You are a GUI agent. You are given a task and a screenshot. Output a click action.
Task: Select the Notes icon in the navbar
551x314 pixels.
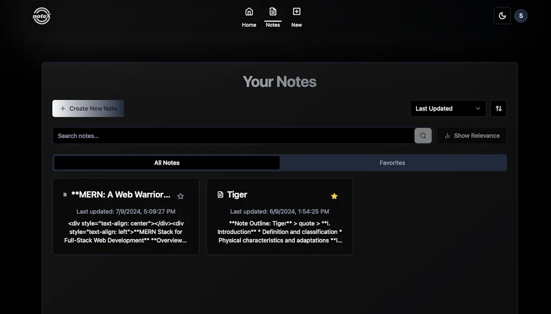point(272,11)
